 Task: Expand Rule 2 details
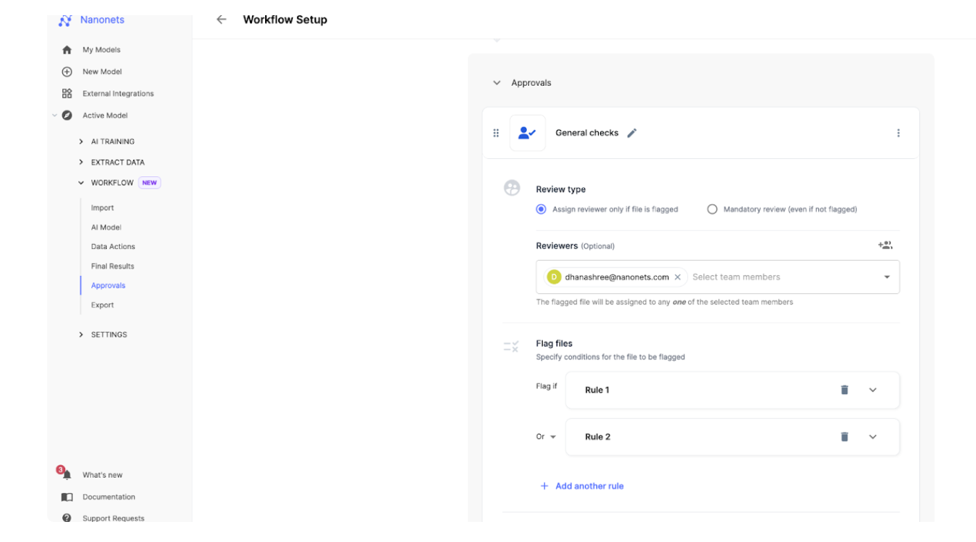(872, 437)
